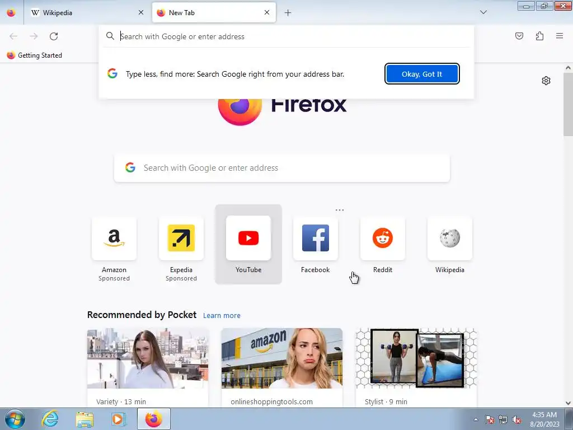
Task: Open Wikipedia shortcut tile
Action: pos(450,245)
